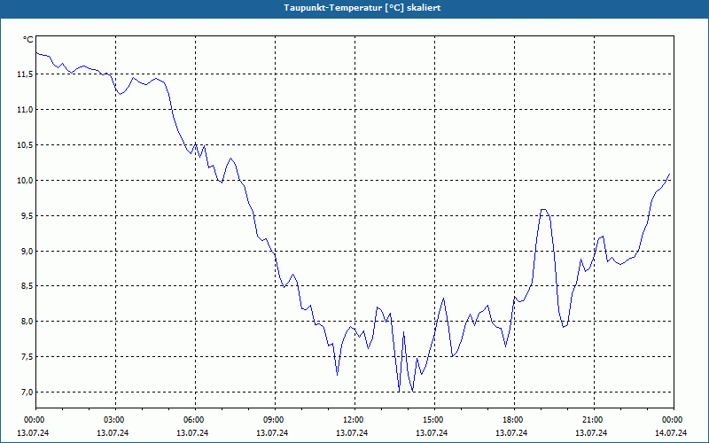This screenshot has width=709, height=443.
Task: Click the 11,5 y-axis label
Action: (x=25, y=74)
